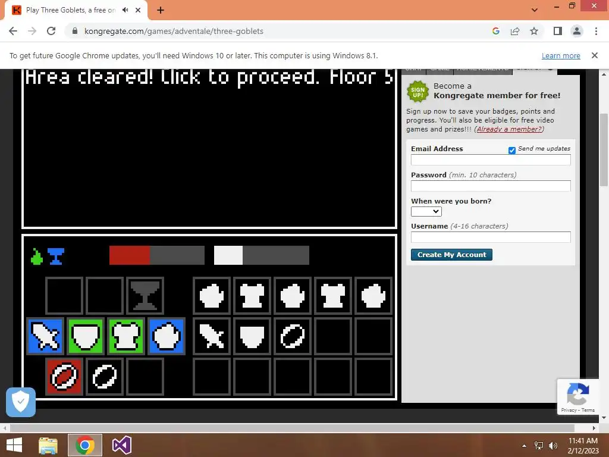Click the white ring on black slot below equipment
Image resolution: width=609 pixels, height=457 pixels.
click(105, 377)
